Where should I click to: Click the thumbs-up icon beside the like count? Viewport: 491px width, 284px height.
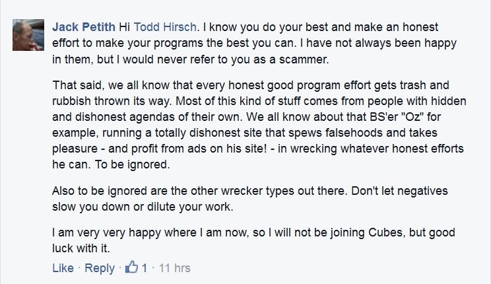[x=131, y=267]
